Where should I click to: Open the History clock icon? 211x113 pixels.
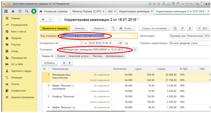20,11
